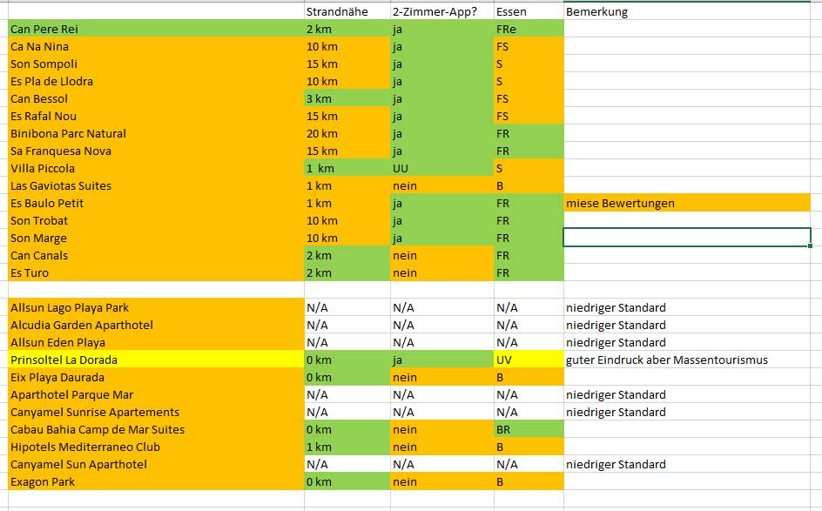Select the Villa Piccola UU cell
822x511 pixels.
coord(441,168)
